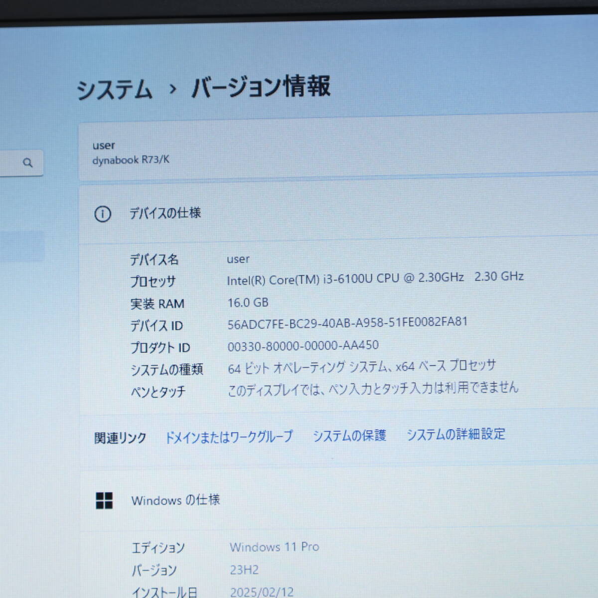Select the device ID 56ADC7FE-BC29 value
Screen dimensions: 598x598
pos(347,323)
